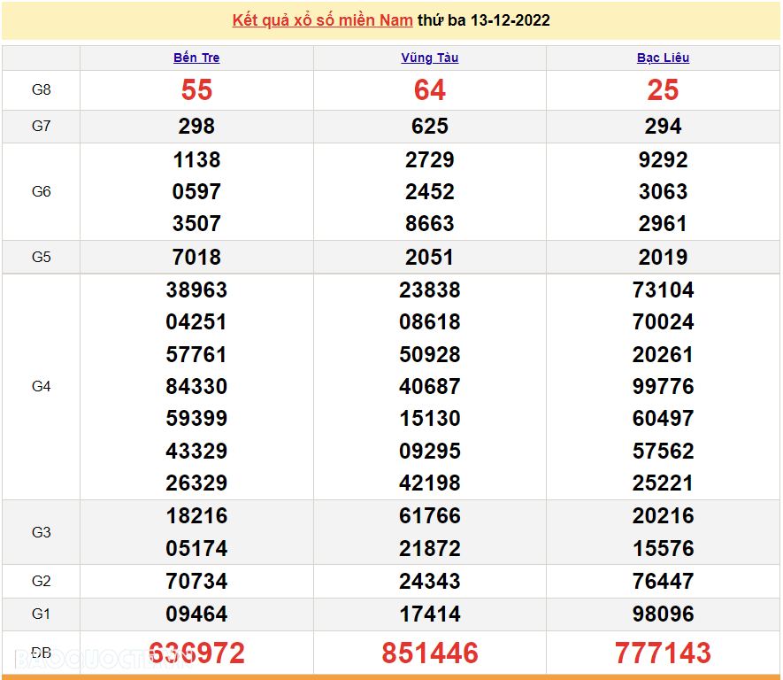Click the red G8 number 55
Image resolution: width=783 pixels, height=680 pixels.
tap(196, 89)
